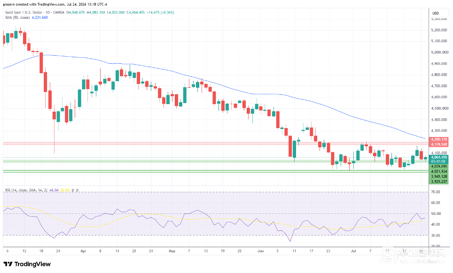Click the 4,178.560 red price tag

tap(439, 144)
